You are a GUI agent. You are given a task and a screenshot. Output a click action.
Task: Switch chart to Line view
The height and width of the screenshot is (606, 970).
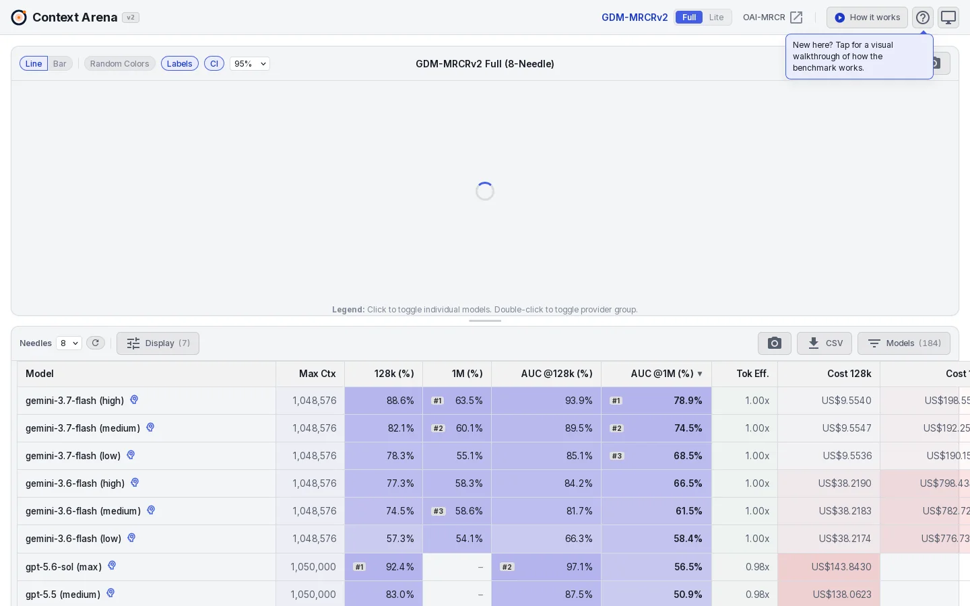click(34, 64)
